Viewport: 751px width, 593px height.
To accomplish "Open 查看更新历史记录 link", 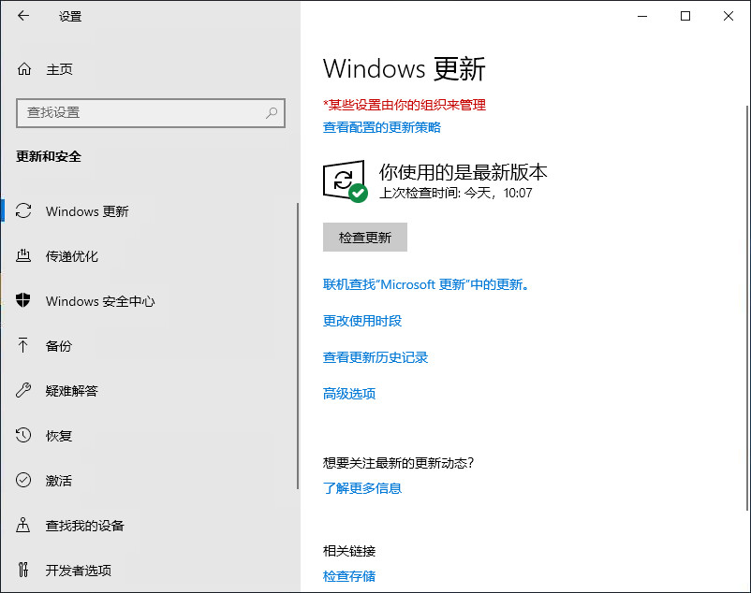I will pyautogui.click(x=375, y=357).
